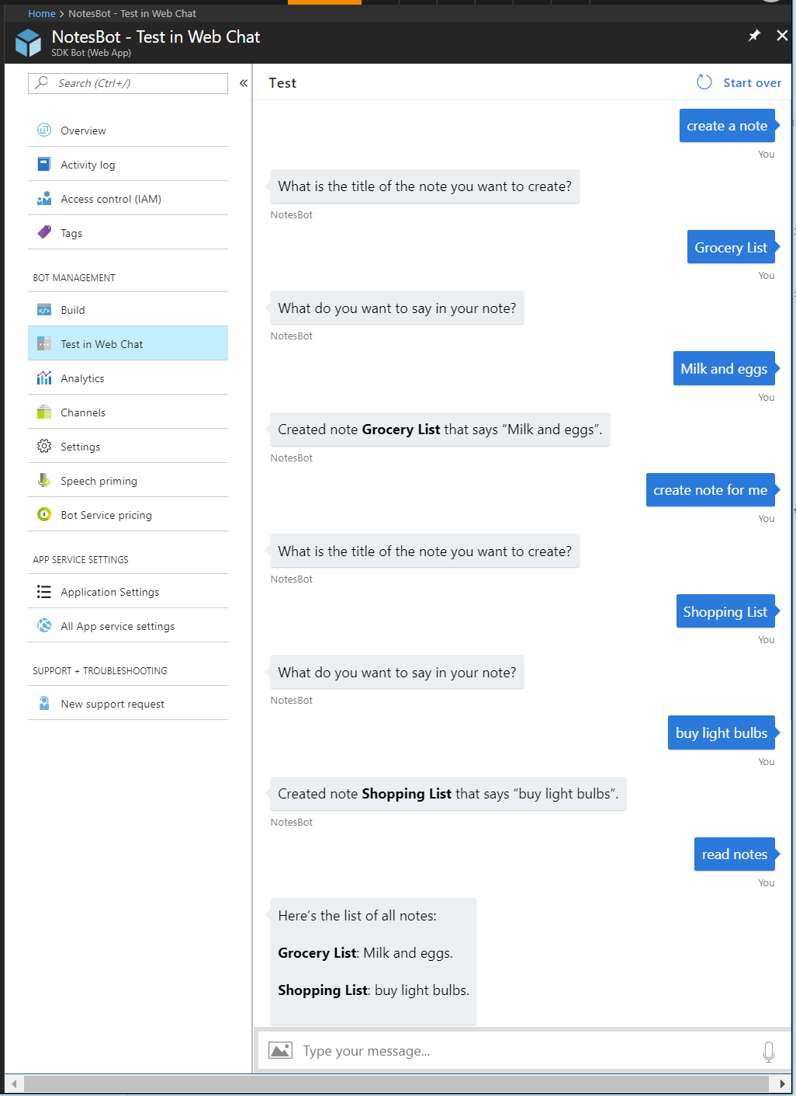This screenshot has height=1096, width=796.
Task: Click Start over to reset the chat
Action: coord(752,82)
